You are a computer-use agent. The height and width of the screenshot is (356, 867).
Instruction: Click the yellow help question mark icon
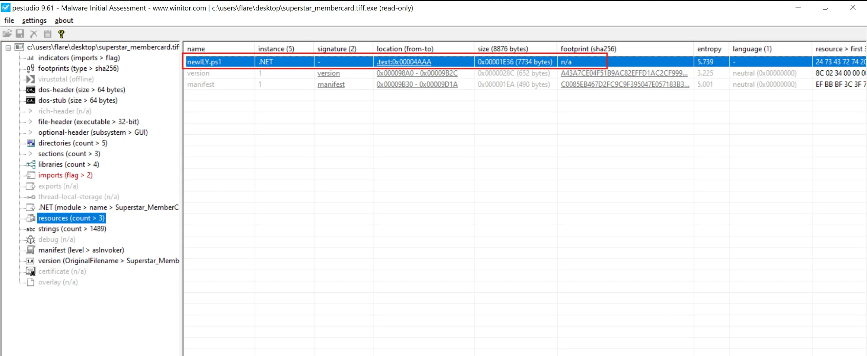pos(61,34)
